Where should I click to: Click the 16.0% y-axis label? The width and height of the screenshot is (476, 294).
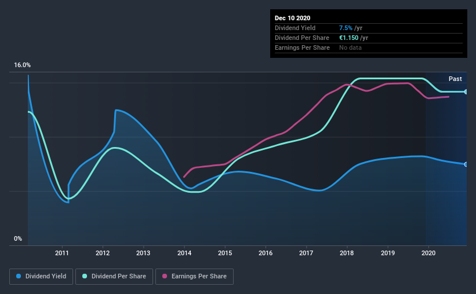click(22, 65)
